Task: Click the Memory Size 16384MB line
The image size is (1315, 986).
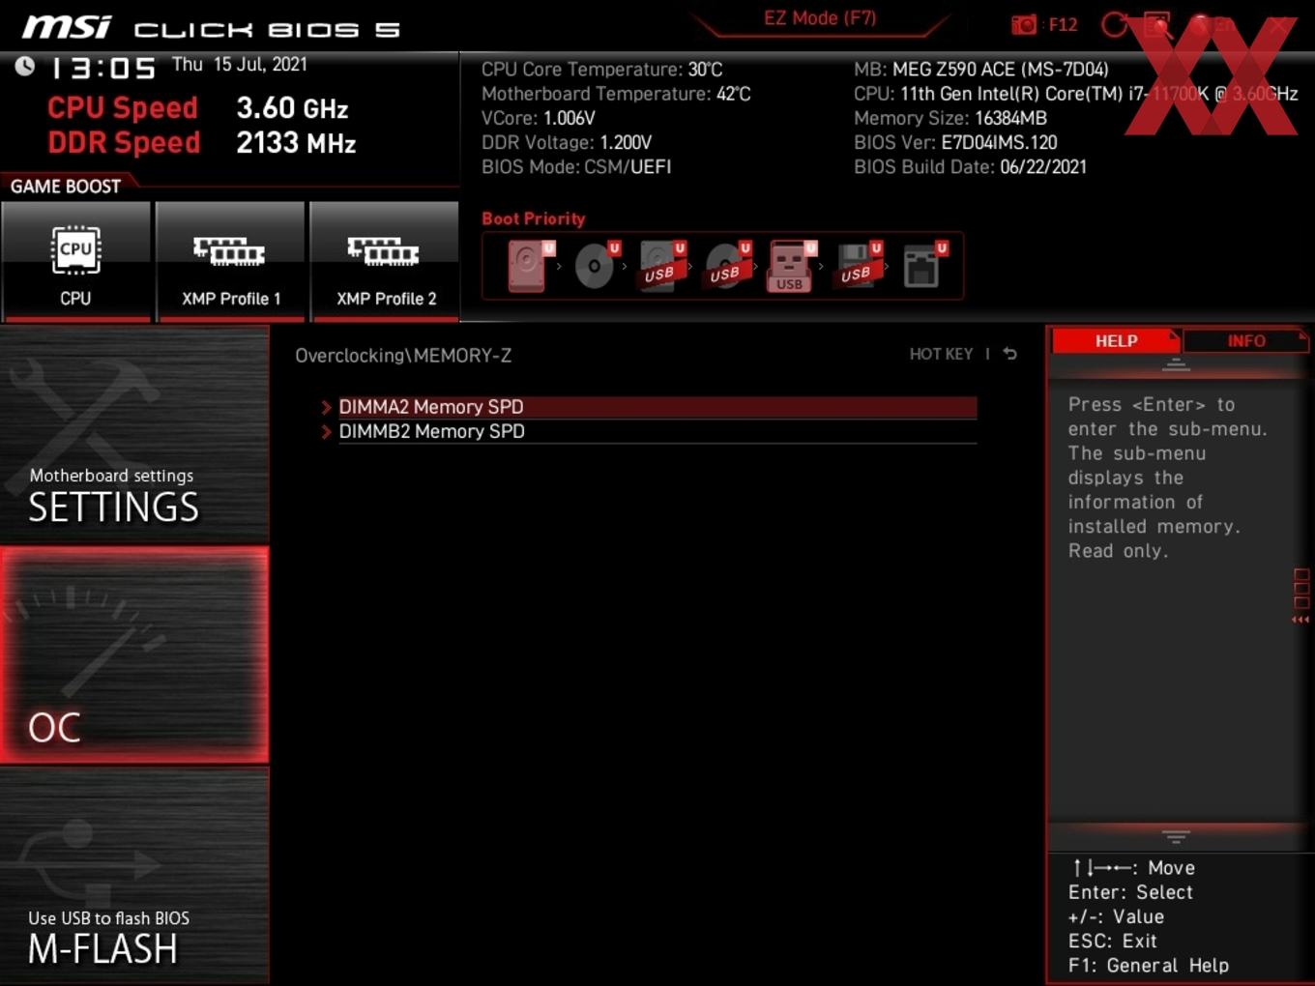Action: [950, 118]
